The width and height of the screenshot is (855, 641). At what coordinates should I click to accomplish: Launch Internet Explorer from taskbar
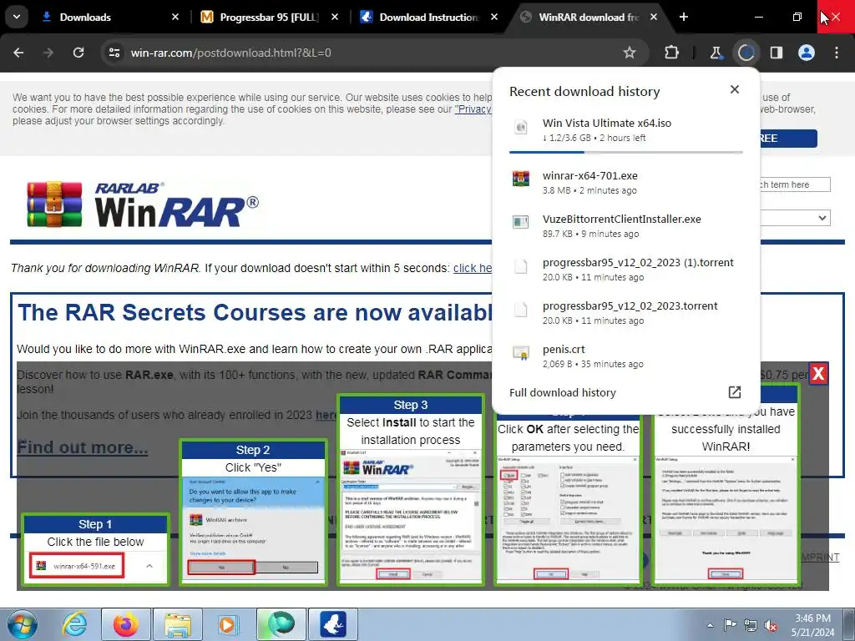(x=74, y=624)
